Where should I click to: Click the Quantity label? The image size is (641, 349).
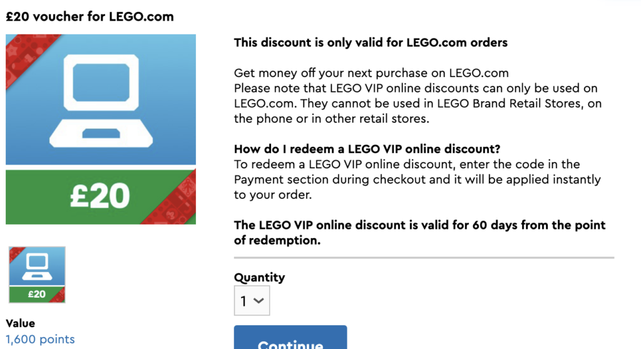(x=259, y=278)
